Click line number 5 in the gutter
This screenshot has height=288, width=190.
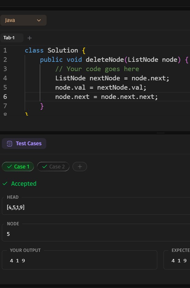(x=5, y=87)
